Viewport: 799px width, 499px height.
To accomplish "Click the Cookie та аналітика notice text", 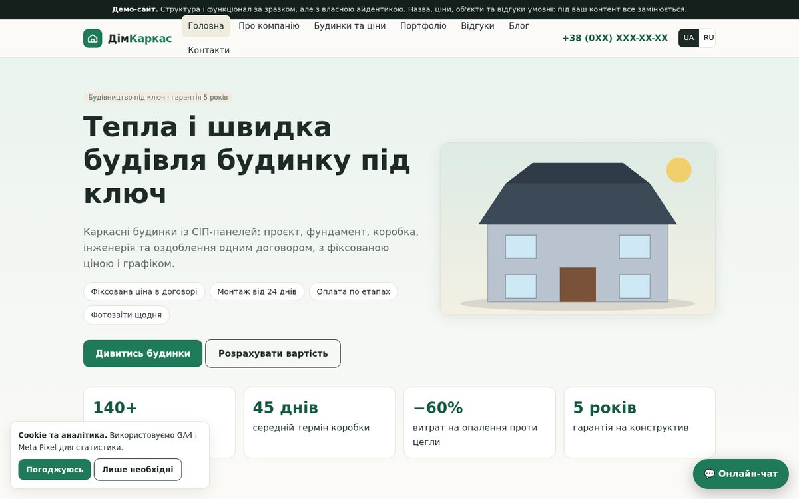I will (108, 441).
